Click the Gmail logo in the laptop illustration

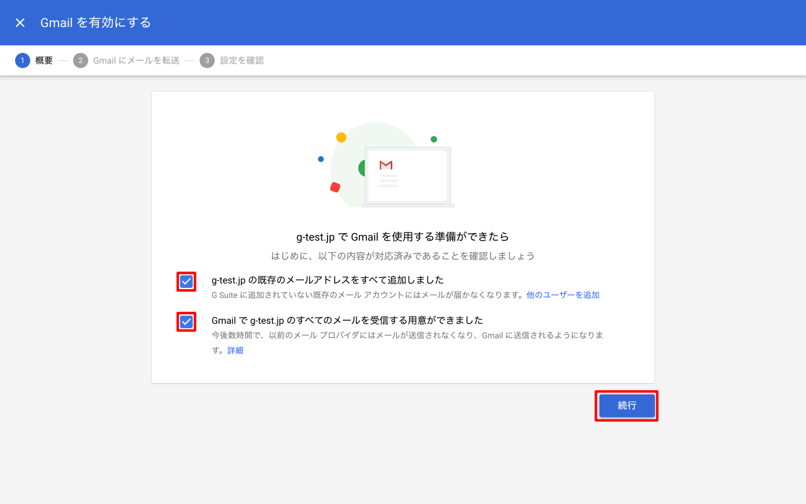(x=386, y=165)
